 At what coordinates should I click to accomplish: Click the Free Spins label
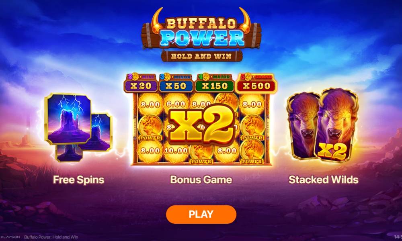coord(78,180)
